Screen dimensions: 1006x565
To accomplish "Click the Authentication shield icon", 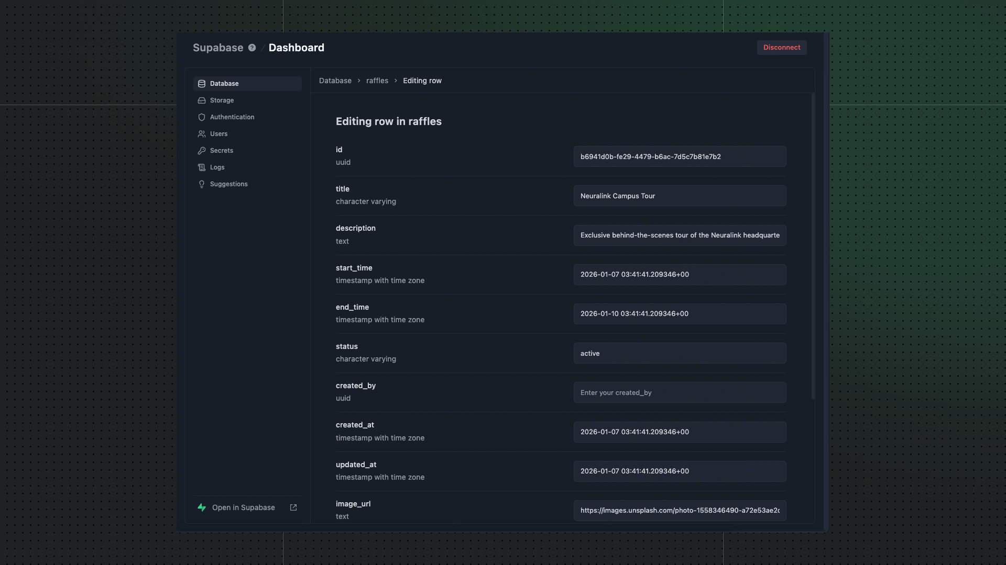I will tap(202, 117).
